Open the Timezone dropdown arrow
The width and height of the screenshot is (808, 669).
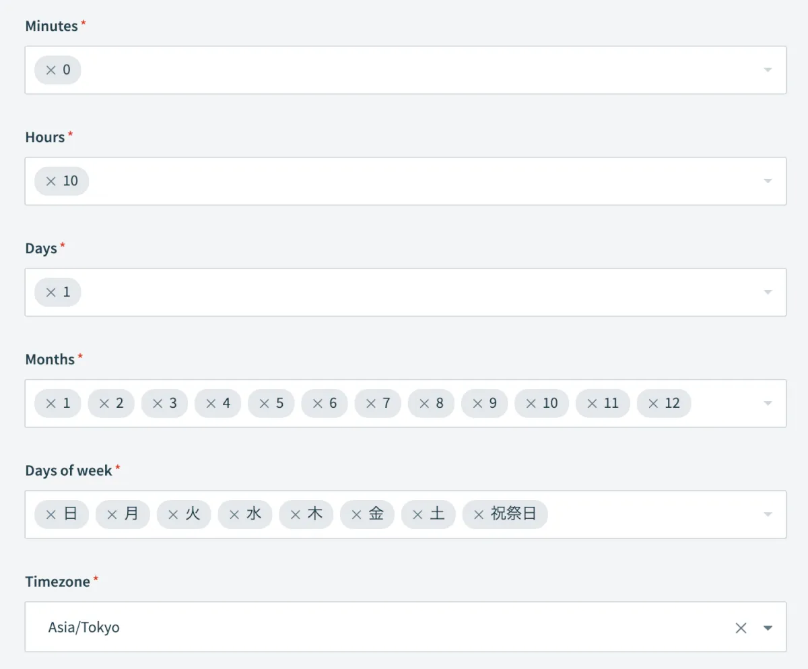tap(768, 628)
